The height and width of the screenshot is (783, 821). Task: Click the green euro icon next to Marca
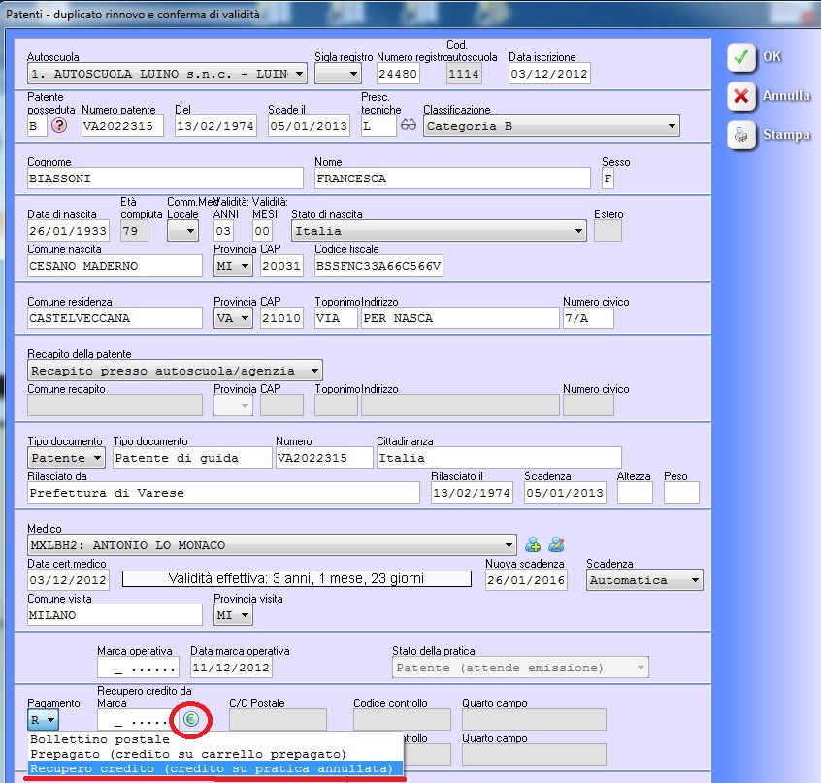[191, 719]
